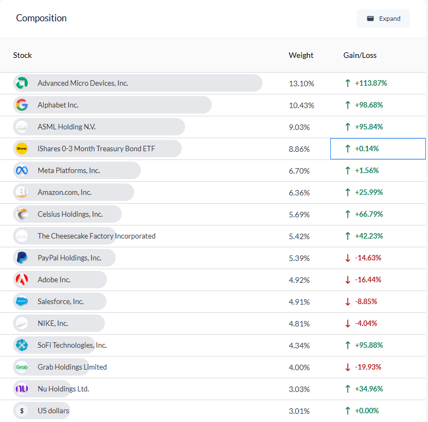Click the +113.87% gain value
The width and height of the screenshot is (428, 422).
pos(371,83)
